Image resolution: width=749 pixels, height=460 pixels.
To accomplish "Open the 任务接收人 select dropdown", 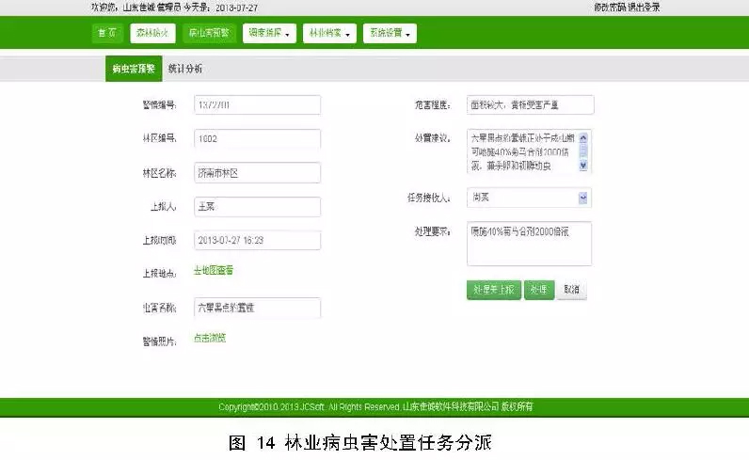I will [x=529, y=198].
